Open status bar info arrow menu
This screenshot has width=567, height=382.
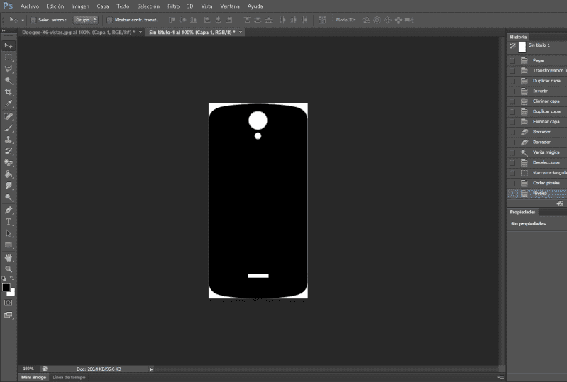point(151,369)
